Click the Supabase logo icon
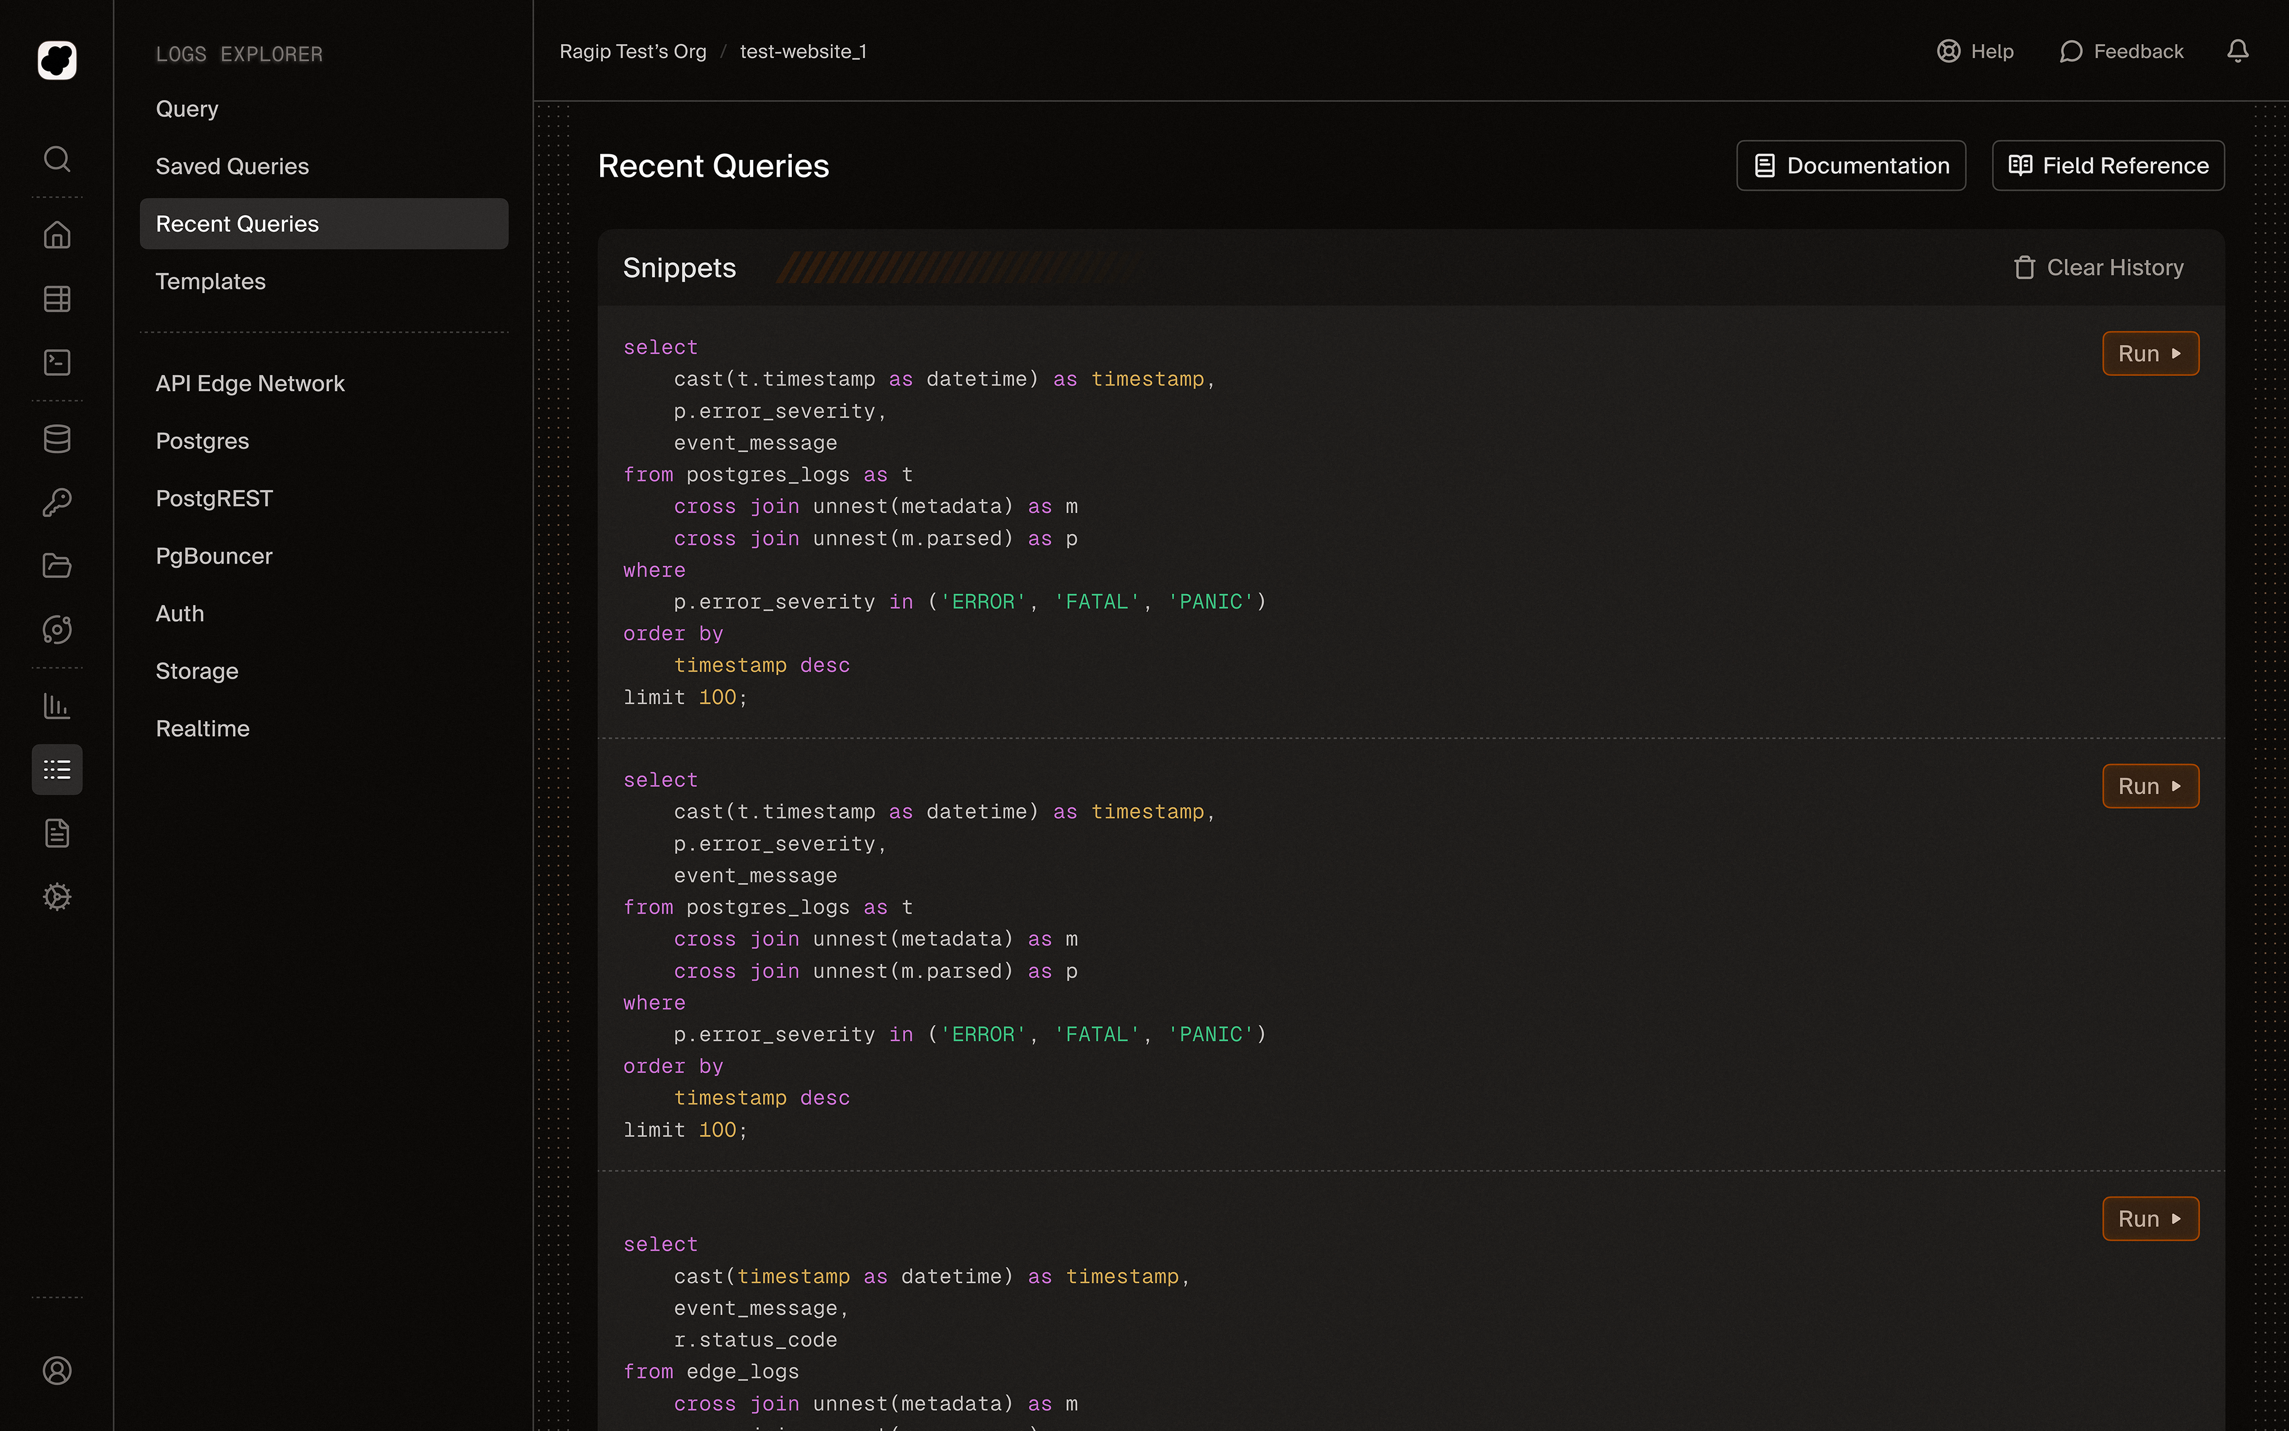 click(x=57, y=60)
